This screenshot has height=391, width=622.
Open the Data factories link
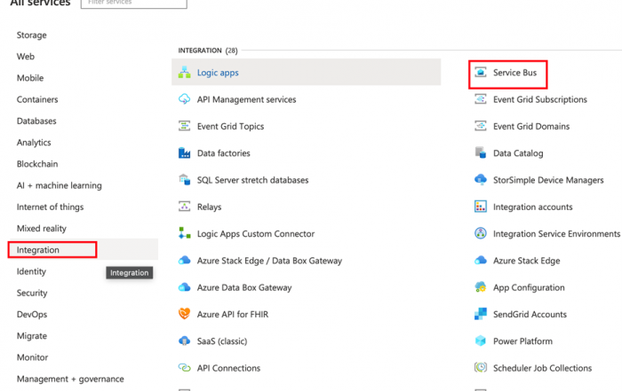(224, 153)
